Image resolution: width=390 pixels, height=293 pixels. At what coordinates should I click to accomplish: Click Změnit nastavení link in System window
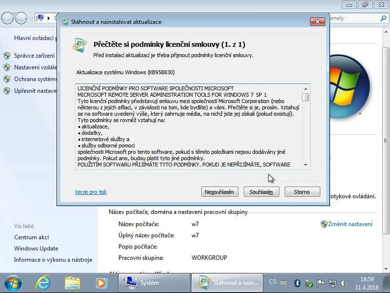click(x=350, y=224)
